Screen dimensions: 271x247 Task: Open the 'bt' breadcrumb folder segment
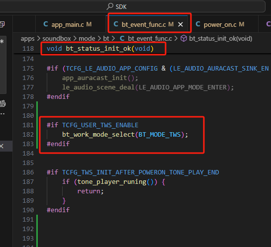106,39
